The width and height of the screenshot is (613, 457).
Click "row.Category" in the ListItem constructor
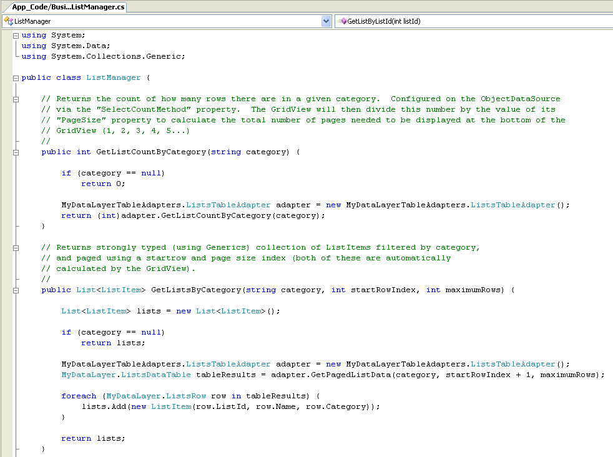point(336,406)
